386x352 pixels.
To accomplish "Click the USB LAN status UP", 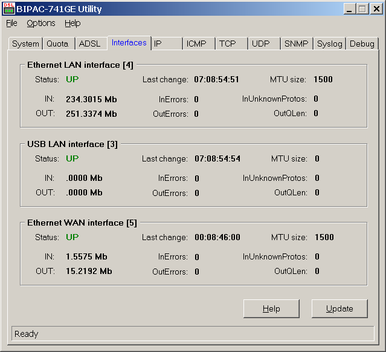I will (x=72, y=158).
